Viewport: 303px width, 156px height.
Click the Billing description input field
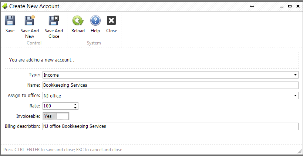coord(171,126)
